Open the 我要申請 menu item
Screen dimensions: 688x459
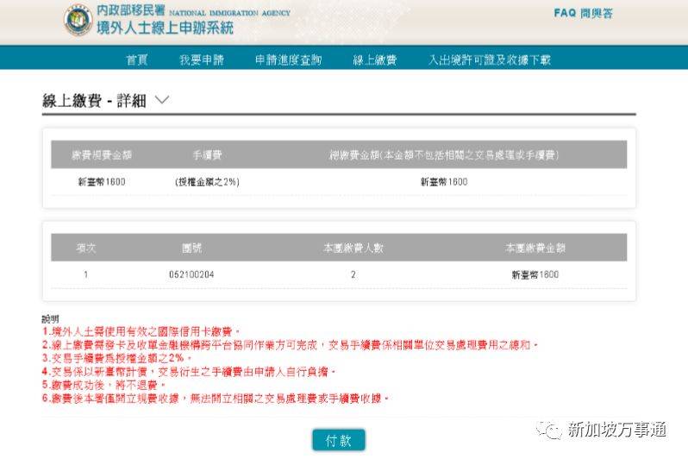[x=201, y=60]
